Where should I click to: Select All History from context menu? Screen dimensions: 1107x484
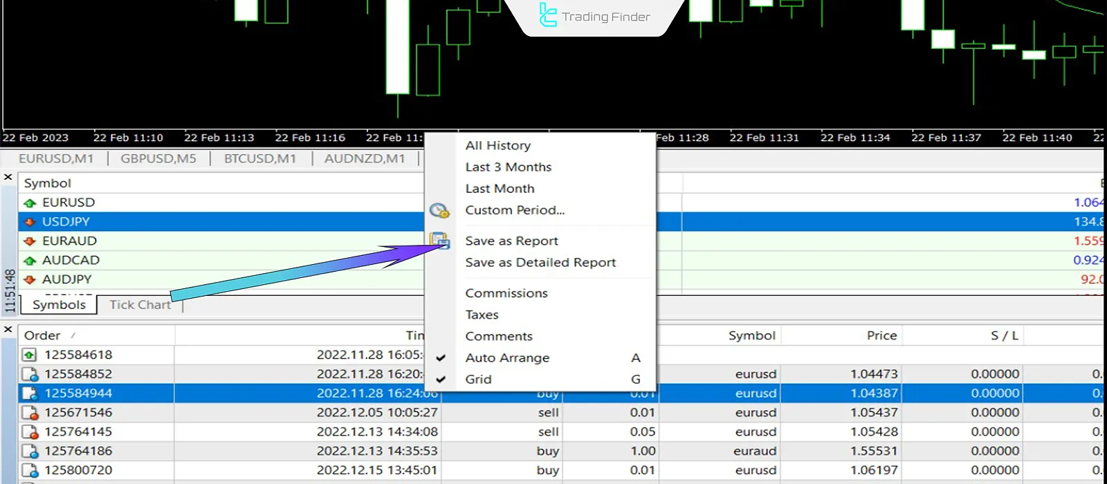click(497, 146)
